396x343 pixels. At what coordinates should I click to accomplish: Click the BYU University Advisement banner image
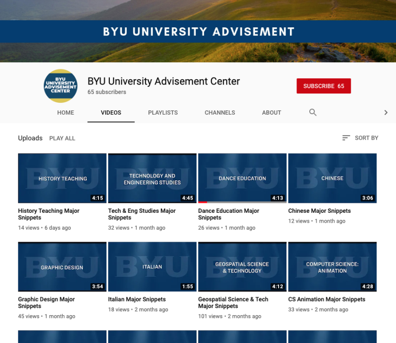point(198,31)
